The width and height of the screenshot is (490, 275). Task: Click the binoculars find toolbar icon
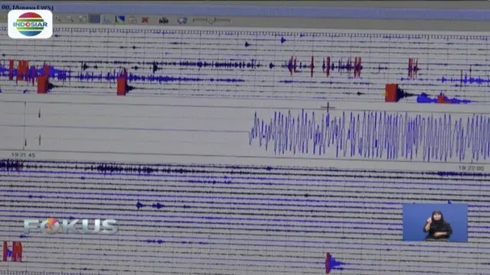coord(163,21)
